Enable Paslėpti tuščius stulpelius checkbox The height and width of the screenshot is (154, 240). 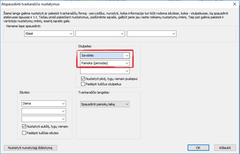point(83,84)
